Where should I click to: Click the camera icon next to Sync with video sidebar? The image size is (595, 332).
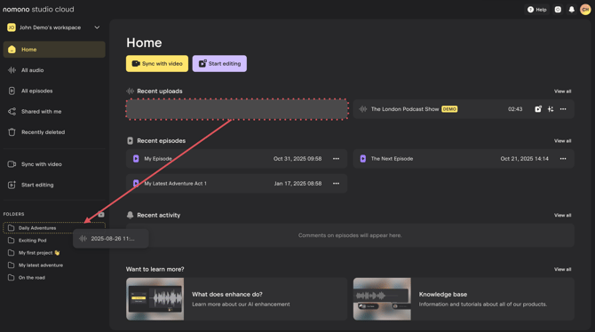pos(12,164)
